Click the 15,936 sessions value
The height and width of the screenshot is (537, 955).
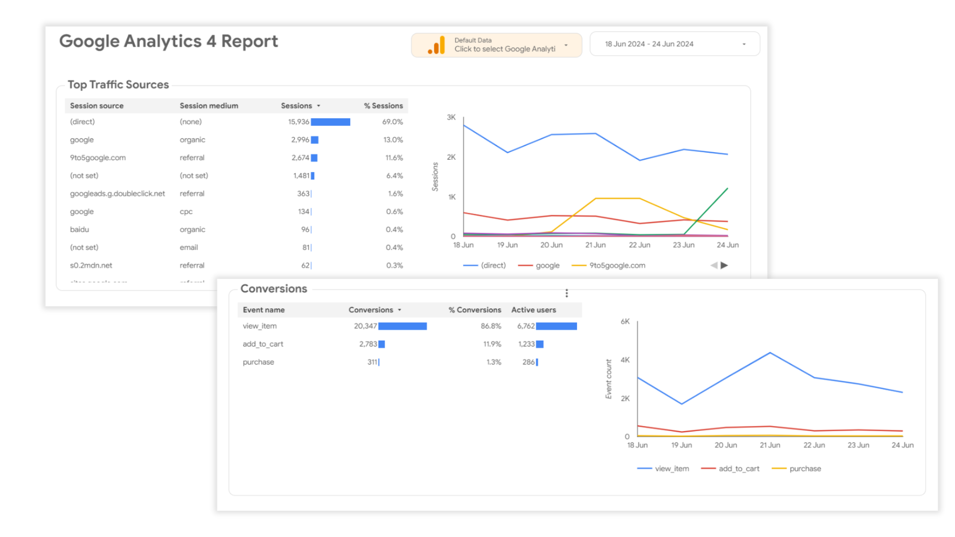pos(298,122)
